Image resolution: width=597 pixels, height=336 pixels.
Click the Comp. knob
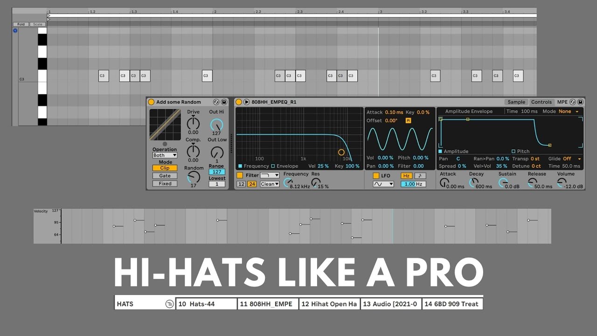pyautogui.click(x=193, y=151)
